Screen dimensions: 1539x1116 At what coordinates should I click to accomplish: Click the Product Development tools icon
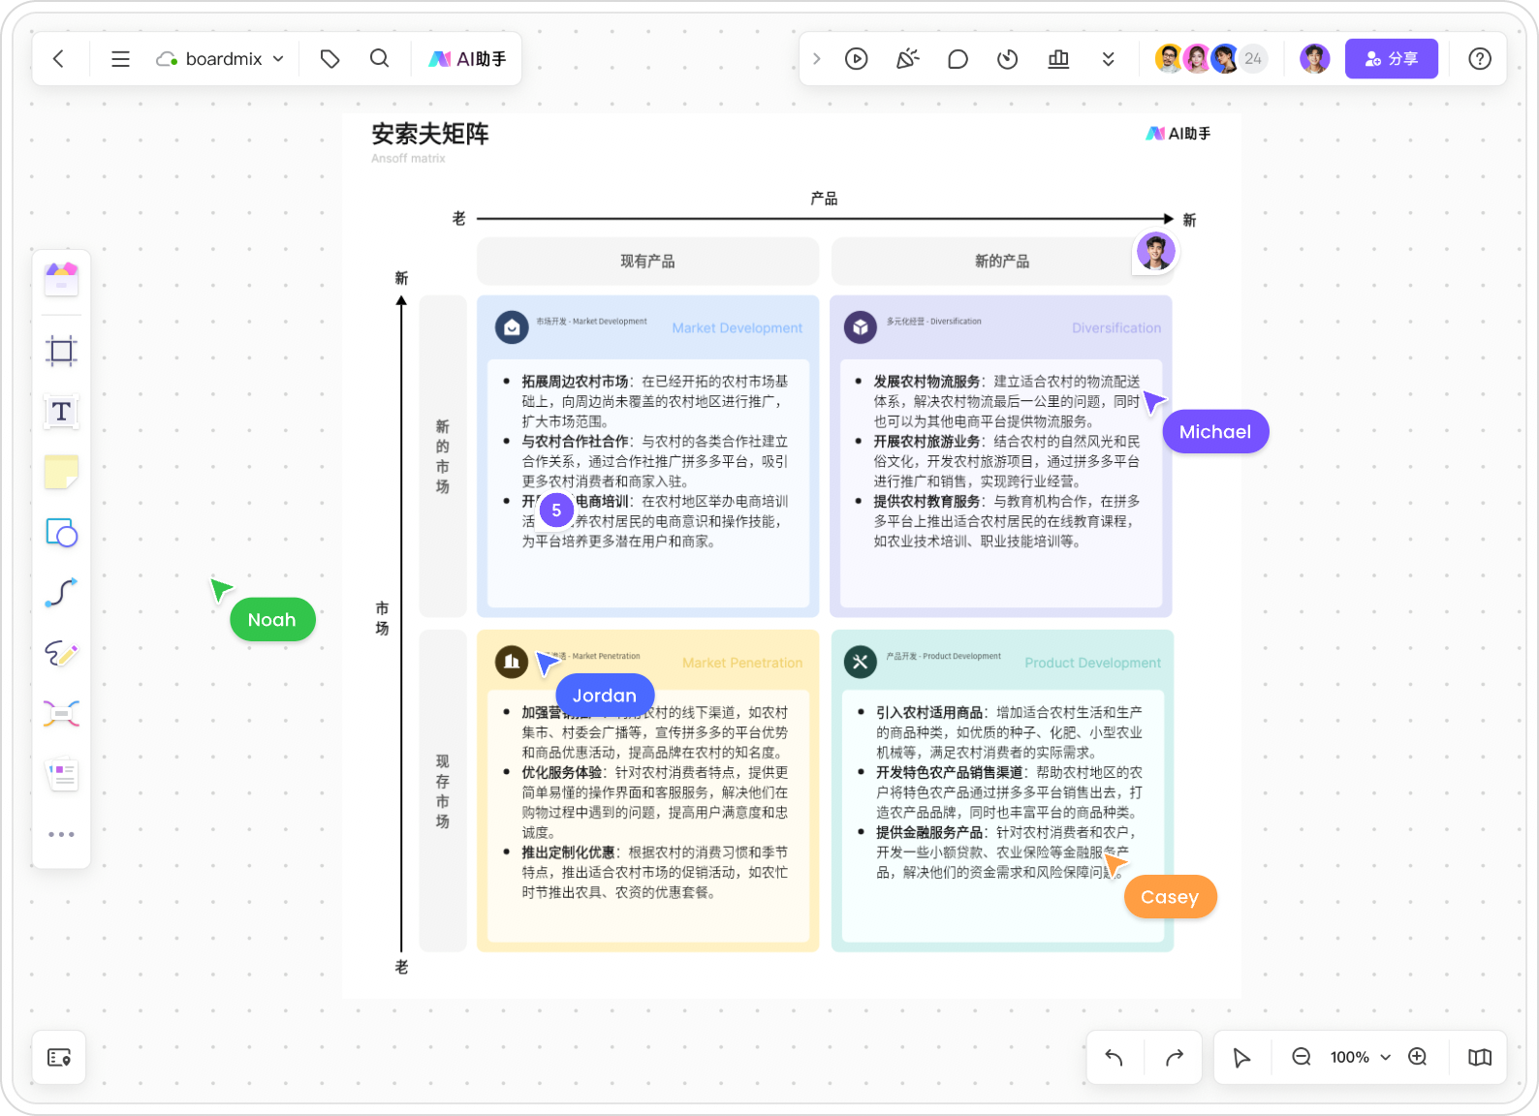click(860, 663)
